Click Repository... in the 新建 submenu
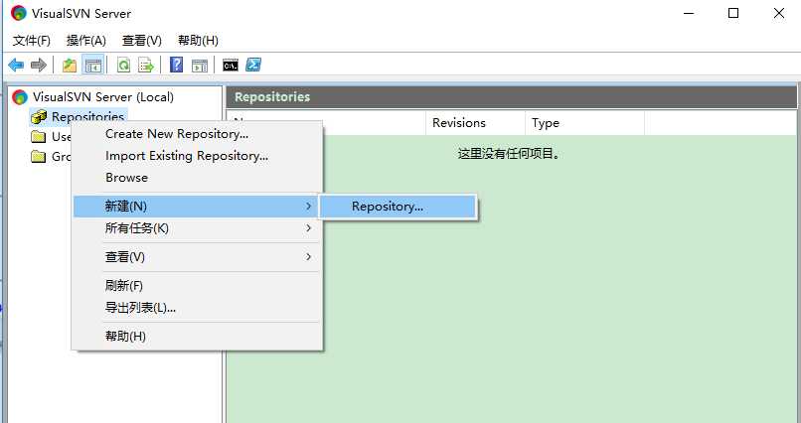801x423 pixels. 398,207
